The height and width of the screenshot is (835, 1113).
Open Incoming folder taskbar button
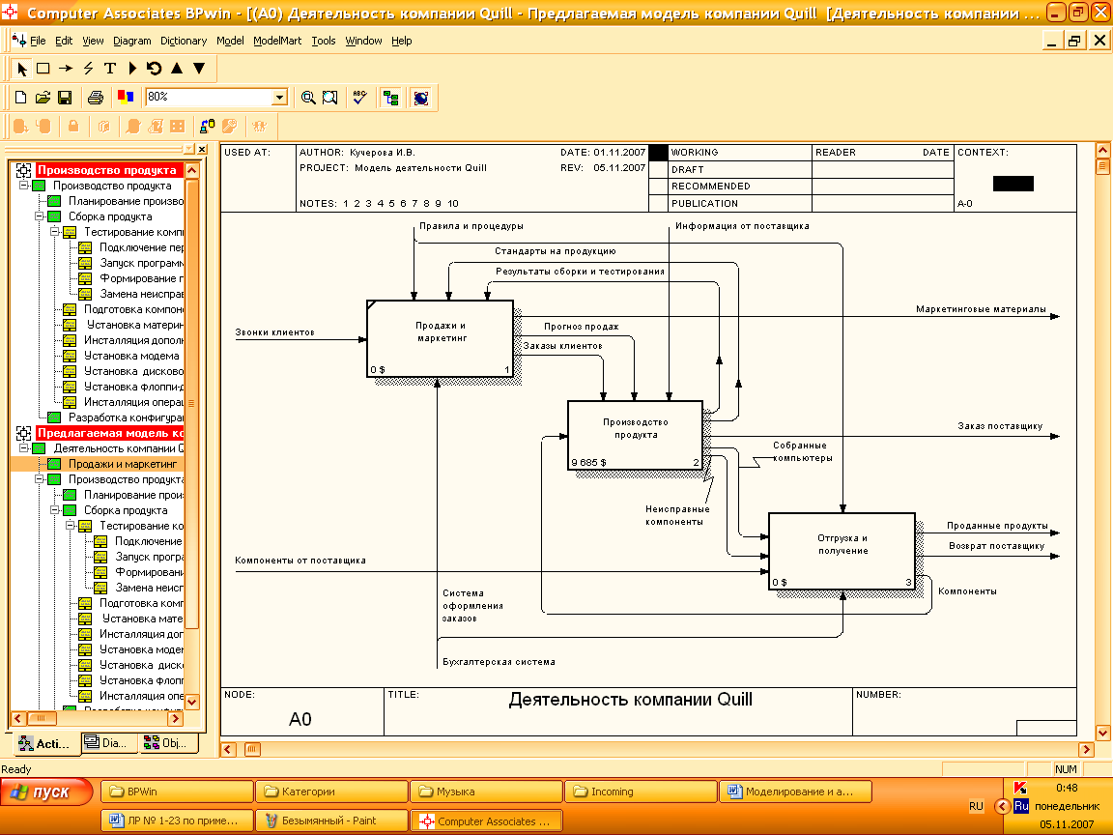tap(641, 792)
